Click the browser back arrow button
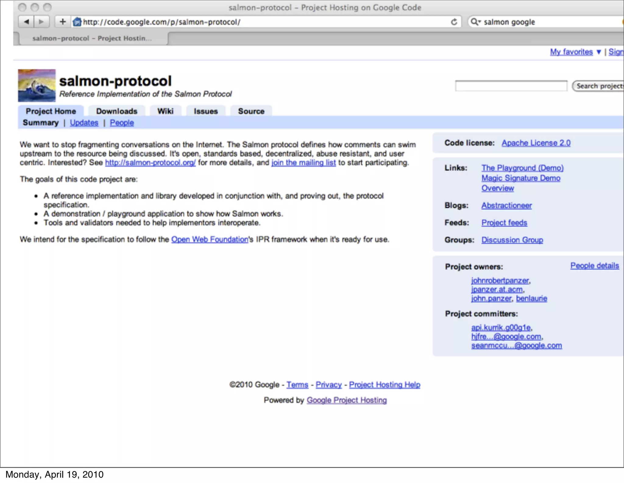The width and height of the screenshot is (624, 483). (x=27, y=22)
